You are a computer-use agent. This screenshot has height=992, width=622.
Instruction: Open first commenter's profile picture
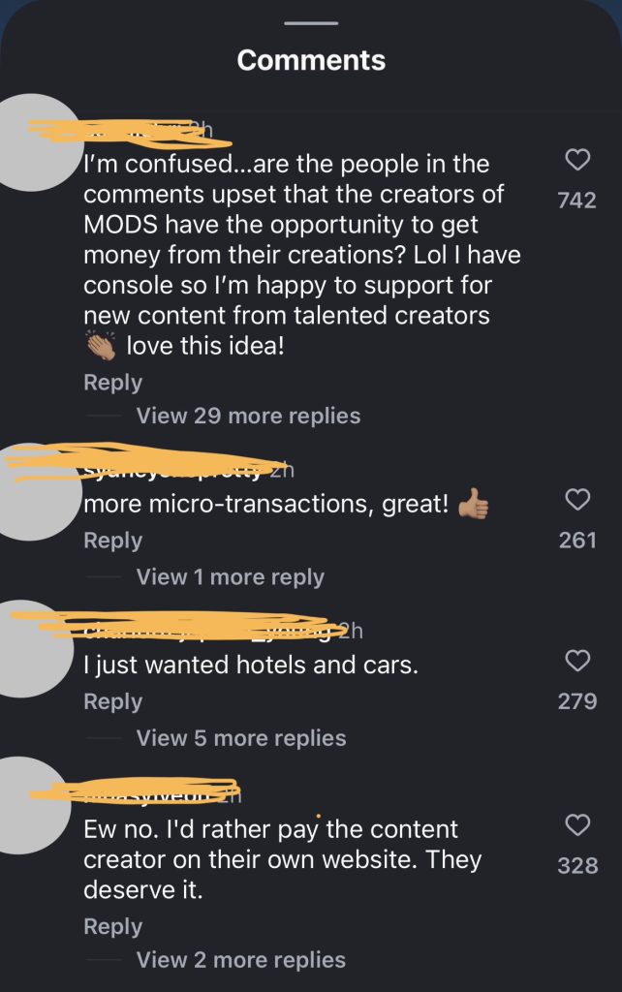[32, 142]
